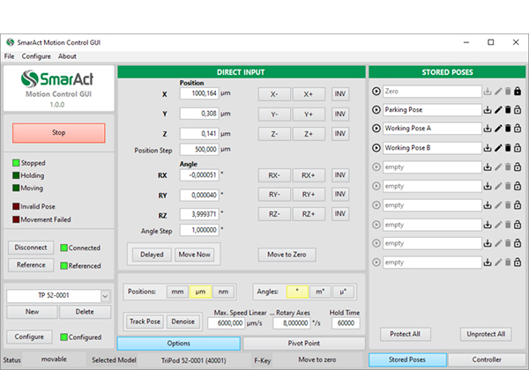Toggle the INV button for the Y axis

pyautogui.click(x=340, y=115)
